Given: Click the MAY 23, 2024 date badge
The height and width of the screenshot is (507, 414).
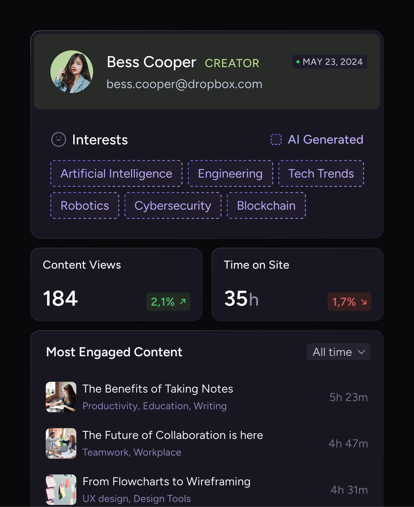Looking at the screenshot, I should pyautogui.click(x=330, y=62).
